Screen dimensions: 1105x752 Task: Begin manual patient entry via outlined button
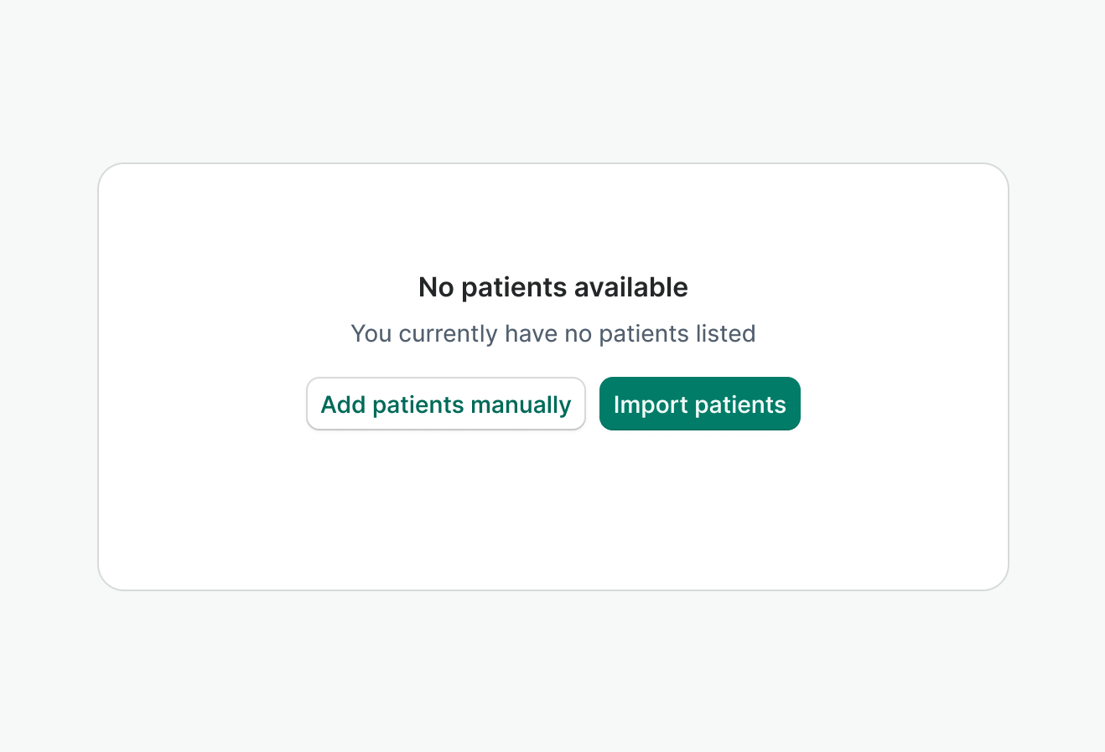click(x=445, y=404)
